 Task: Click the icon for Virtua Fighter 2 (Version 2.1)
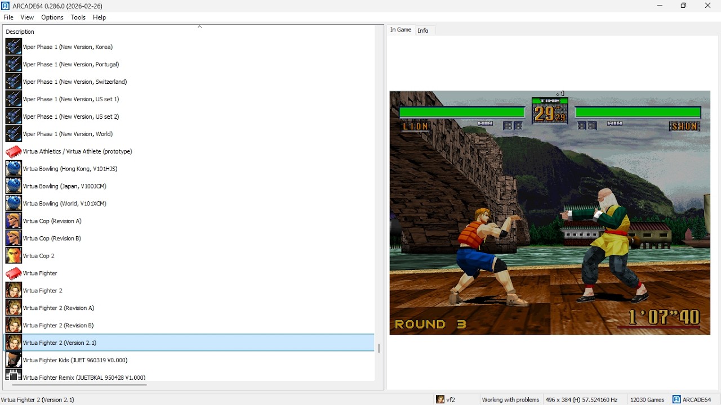[14, 343]
